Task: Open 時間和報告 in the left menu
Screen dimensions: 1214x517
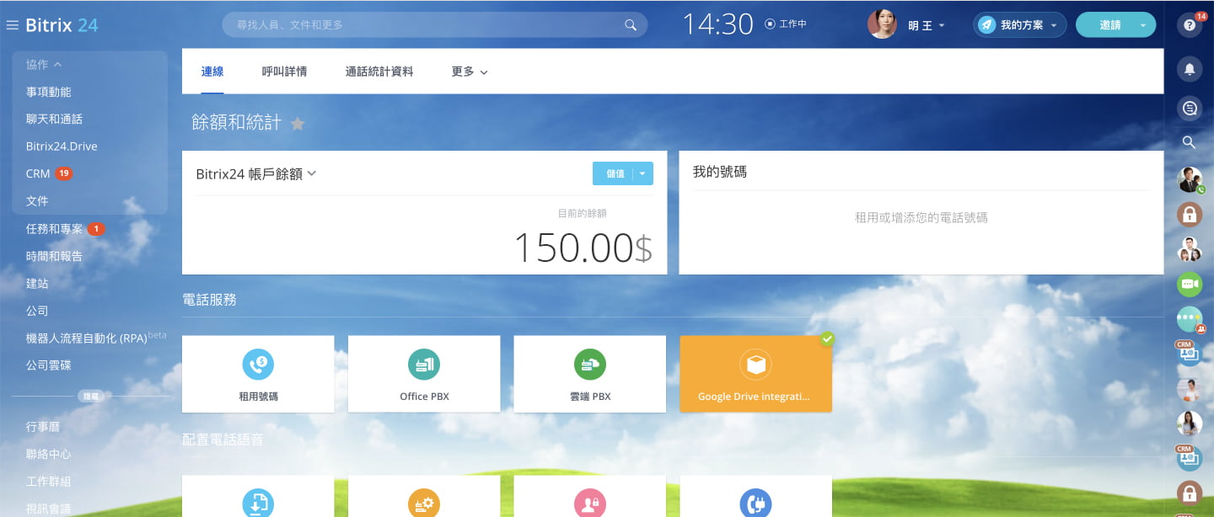Action: coord(54,256)
